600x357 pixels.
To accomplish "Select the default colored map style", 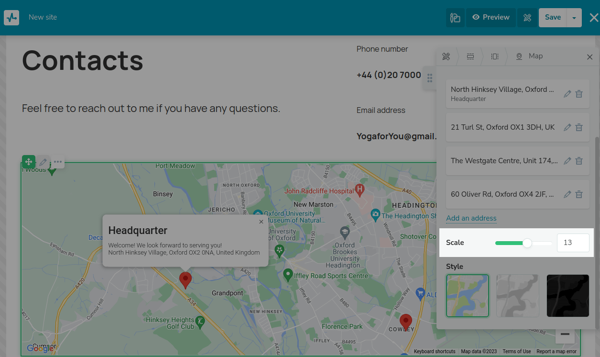I will pyautogui.click(x=467, y=295).
